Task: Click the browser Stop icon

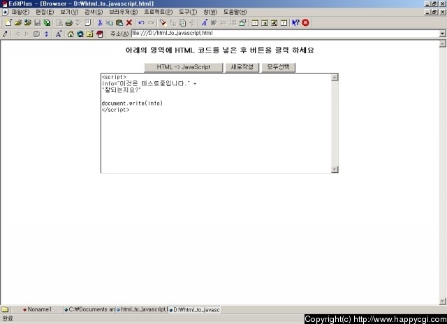Action: 36,34
